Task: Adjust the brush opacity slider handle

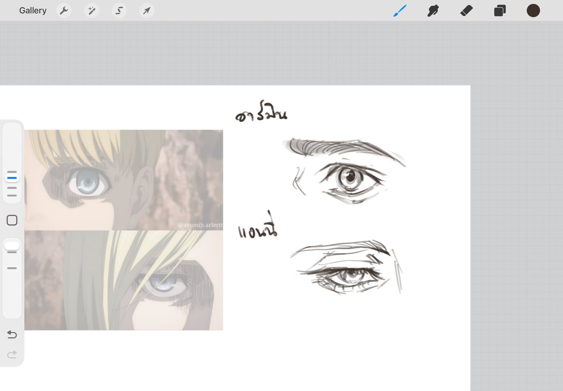Action: click(x=12, y=246)
